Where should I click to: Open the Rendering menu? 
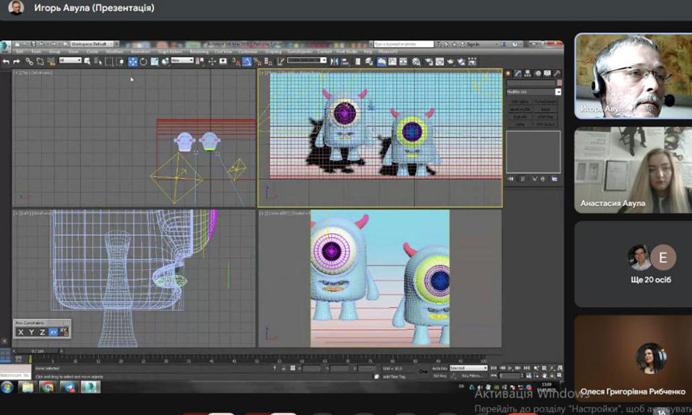(199, 52)
